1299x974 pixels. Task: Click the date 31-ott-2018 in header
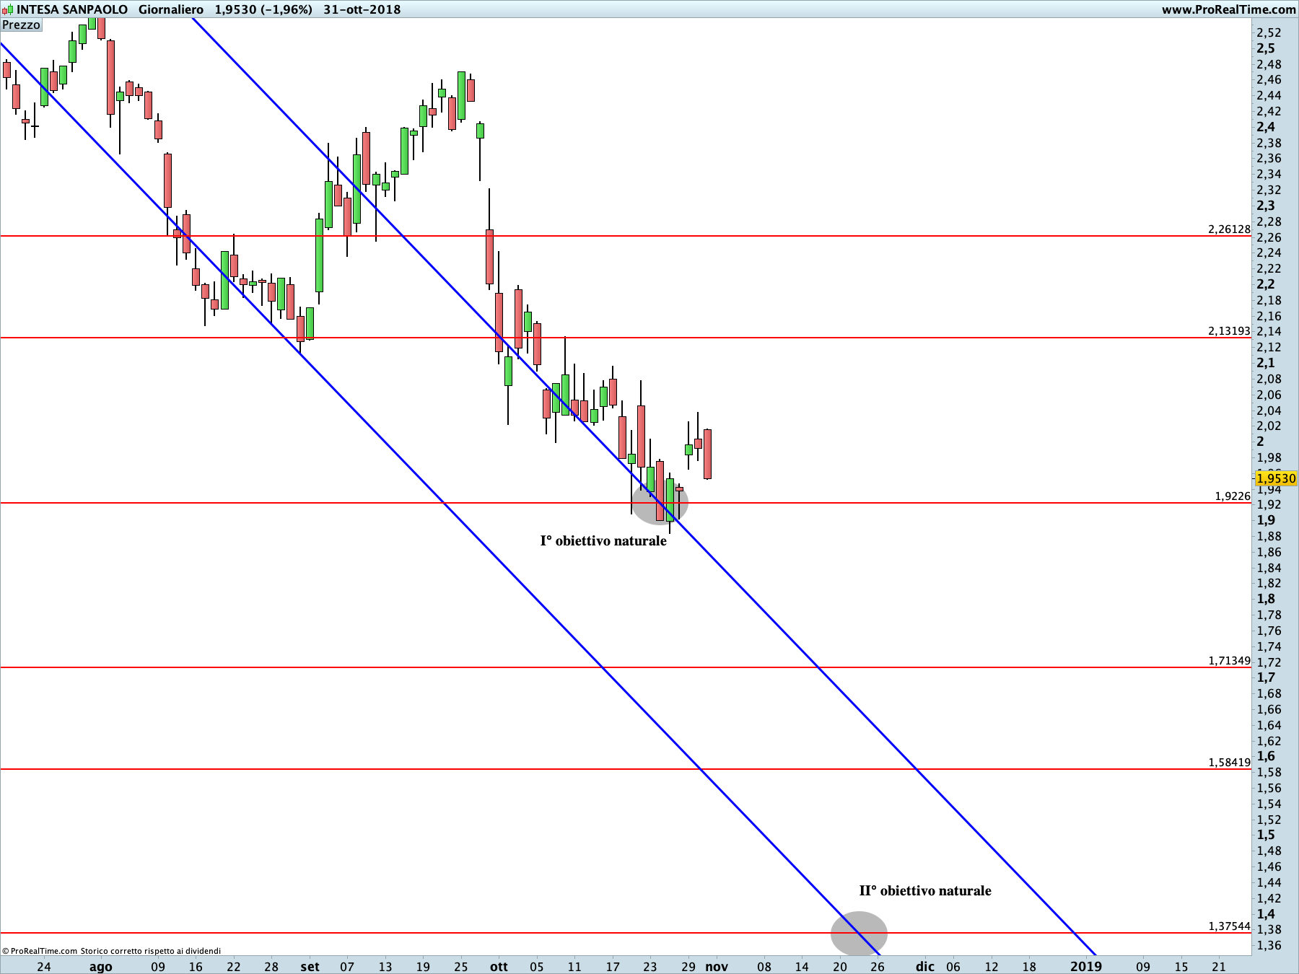(x=362, y=9)
